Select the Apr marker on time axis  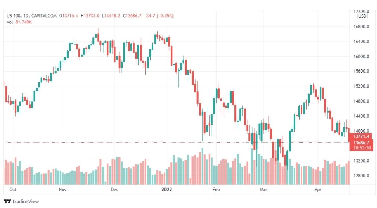318,189
